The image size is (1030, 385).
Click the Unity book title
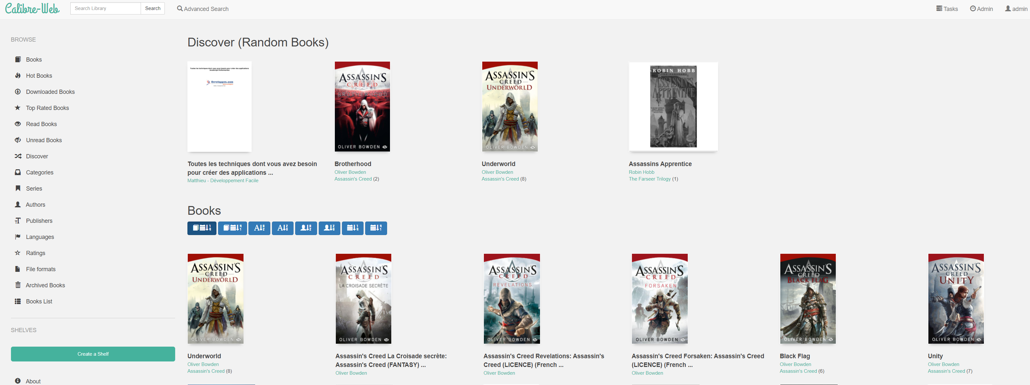click(x=935, y=356)
